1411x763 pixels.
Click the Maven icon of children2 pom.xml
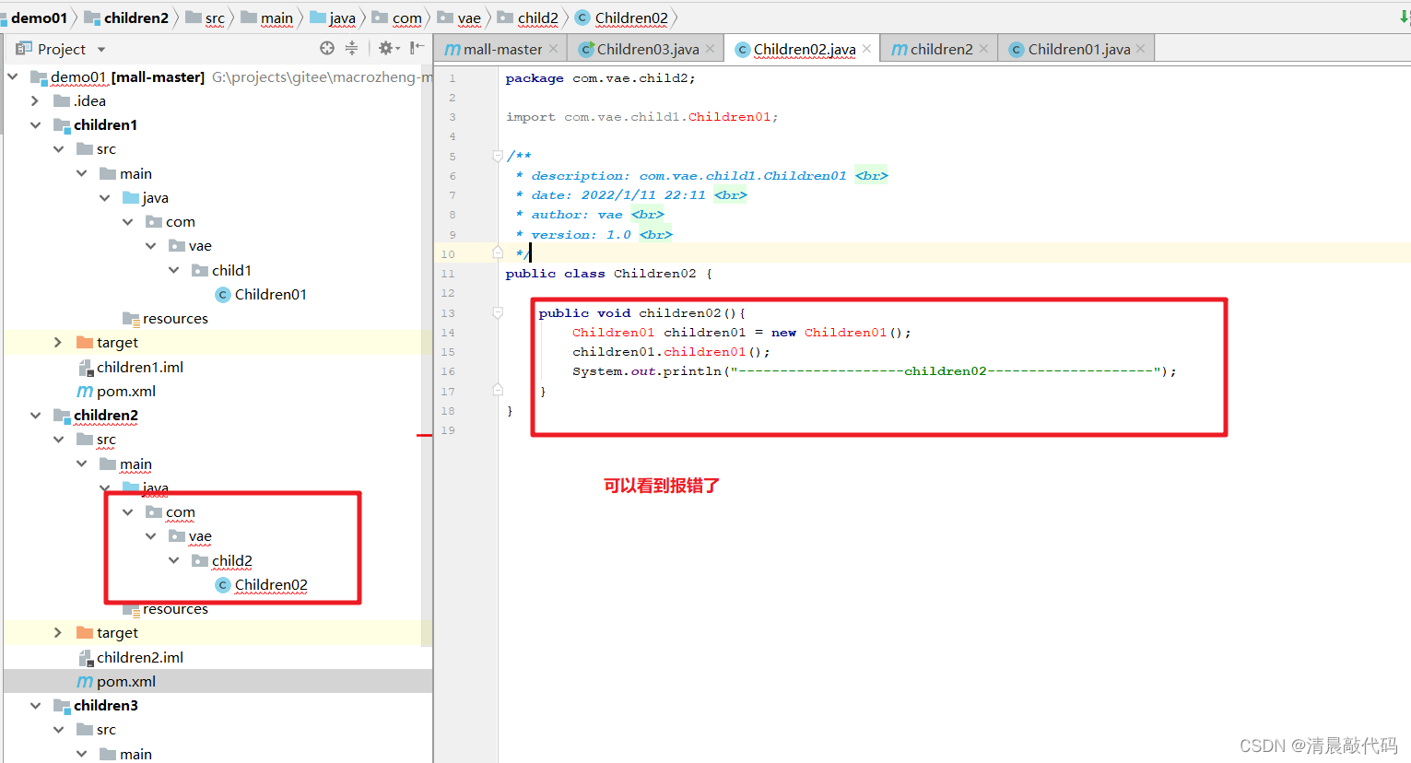(85, 682)
